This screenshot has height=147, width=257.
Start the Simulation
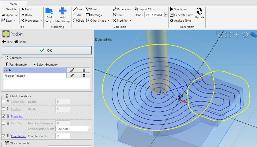point(179,9)
